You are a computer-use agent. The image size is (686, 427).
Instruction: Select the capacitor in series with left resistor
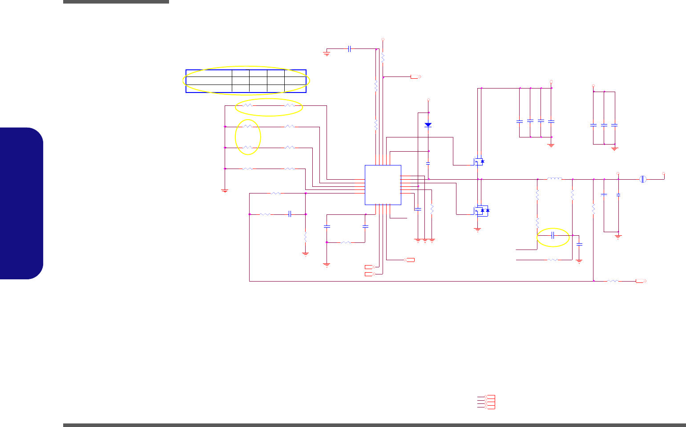click(290, 214)
